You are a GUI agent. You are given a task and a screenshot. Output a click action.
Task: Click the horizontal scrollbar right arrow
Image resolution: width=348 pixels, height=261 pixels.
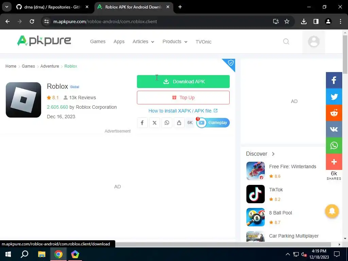pyautogui.click(x=339, y=244)
